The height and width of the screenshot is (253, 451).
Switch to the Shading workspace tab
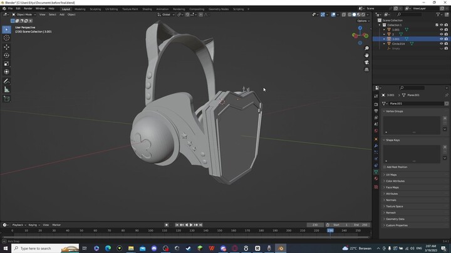[147, 9]
